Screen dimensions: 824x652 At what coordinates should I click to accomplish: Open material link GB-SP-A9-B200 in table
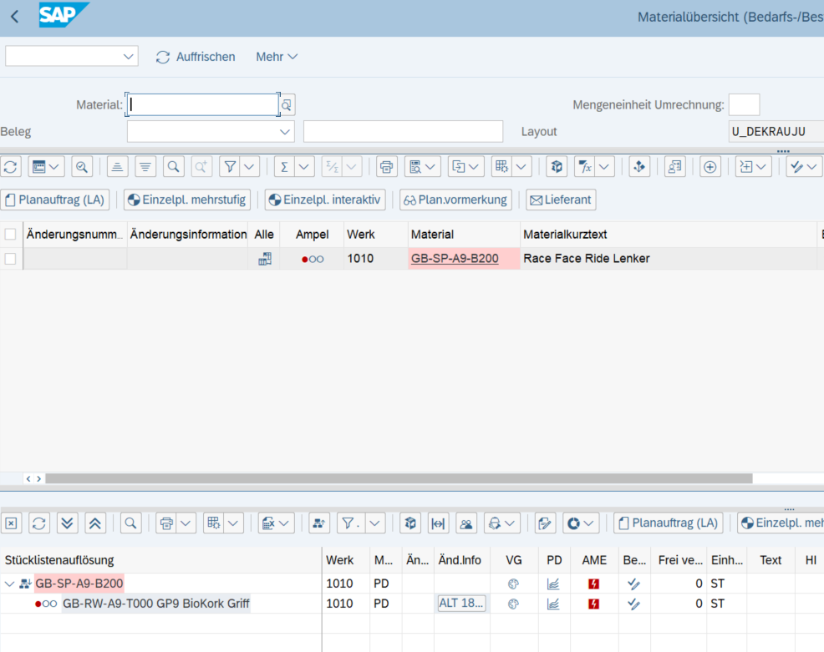tap(455, 259)
